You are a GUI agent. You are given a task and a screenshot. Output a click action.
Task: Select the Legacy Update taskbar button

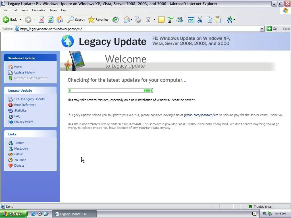tap(74, 214)
